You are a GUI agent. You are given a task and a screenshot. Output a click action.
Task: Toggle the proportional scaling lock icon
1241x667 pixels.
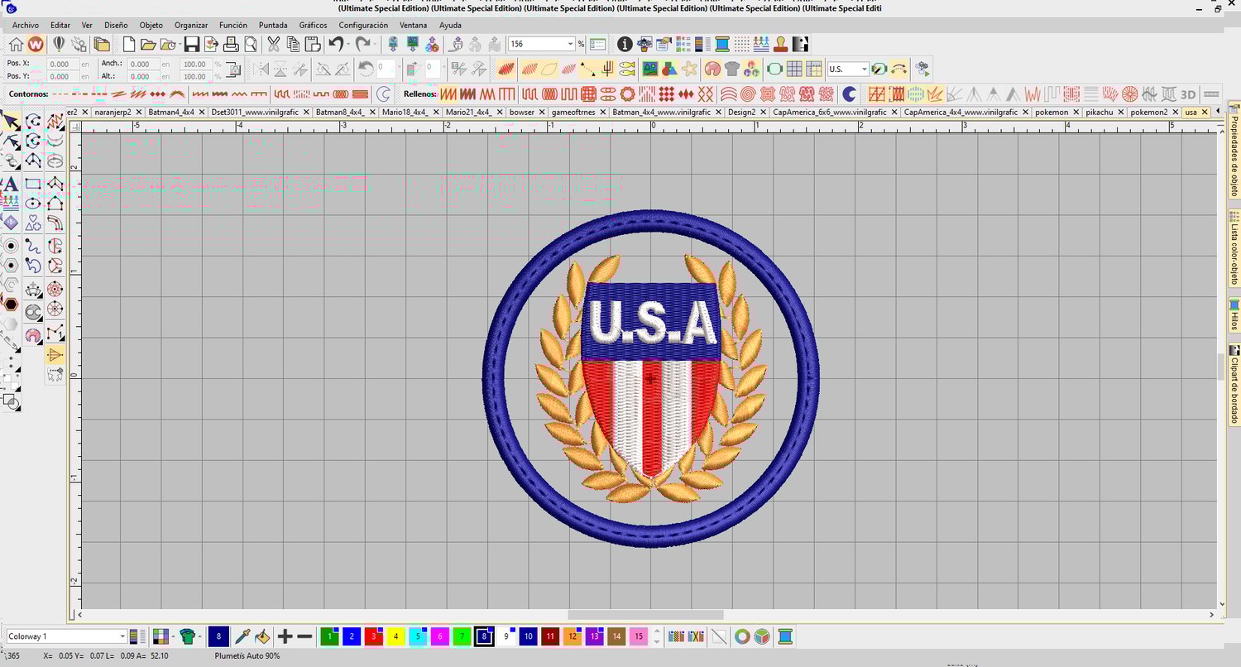pyautogui.click(x=233, y=70)
